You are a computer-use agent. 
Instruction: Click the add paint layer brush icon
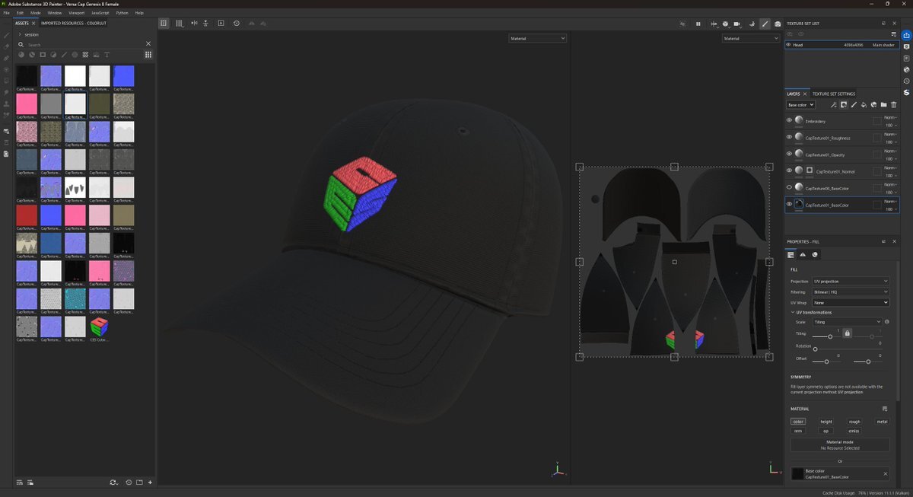[x=854, y=105]
